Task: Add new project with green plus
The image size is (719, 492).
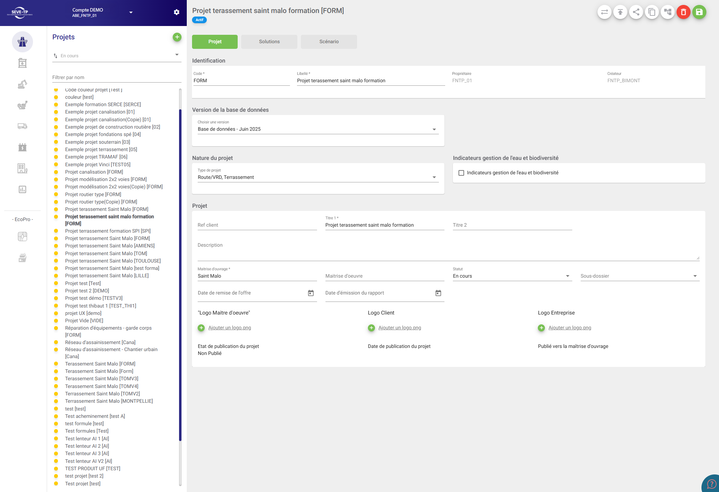Action: (177, 37)
